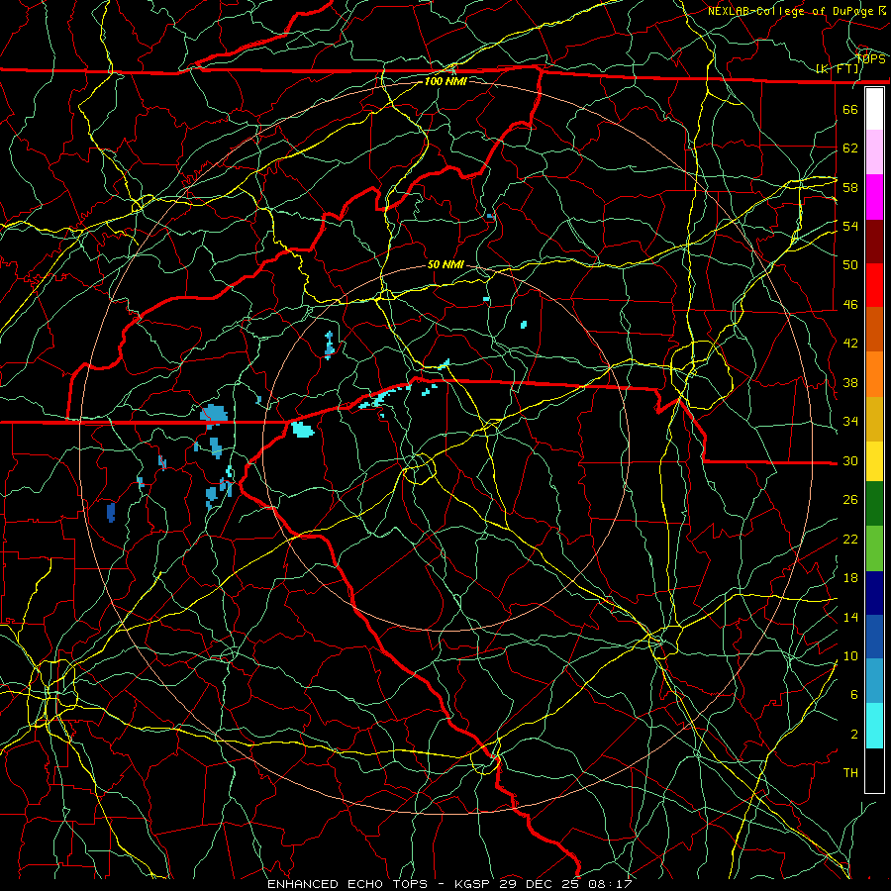The image size is (891, 891).
Task: Pick the gold mustard legend swatch
Action: pos(874,420)
